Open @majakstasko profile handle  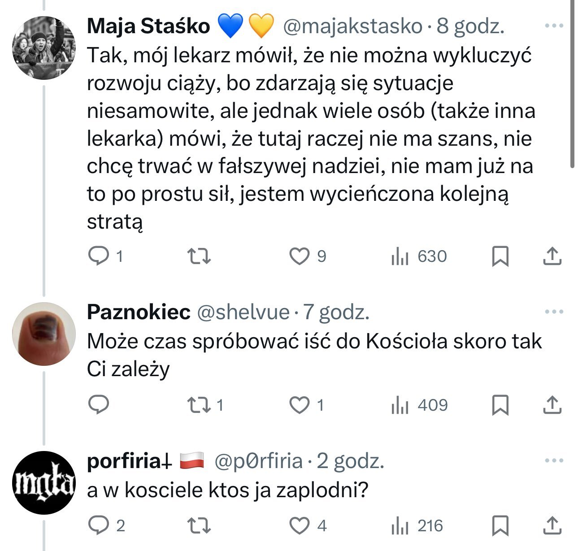click(x=352, y=26)
